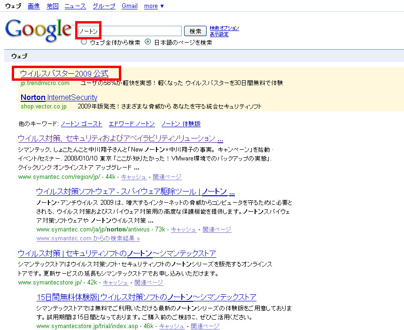Select the ウェブ link in top navigation

(x=13, y=6)
